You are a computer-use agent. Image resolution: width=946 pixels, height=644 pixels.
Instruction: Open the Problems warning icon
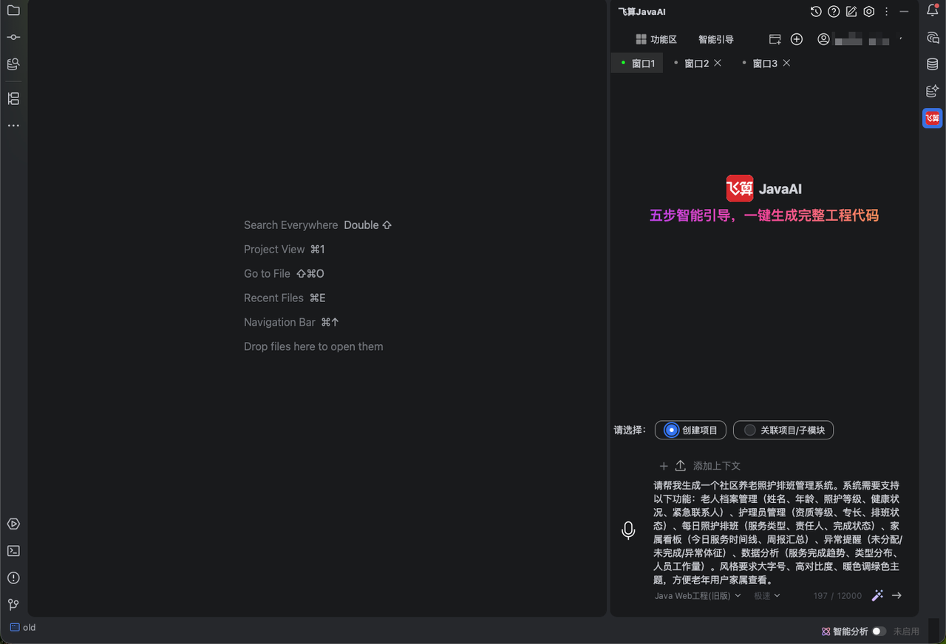(x=13, y=578)
